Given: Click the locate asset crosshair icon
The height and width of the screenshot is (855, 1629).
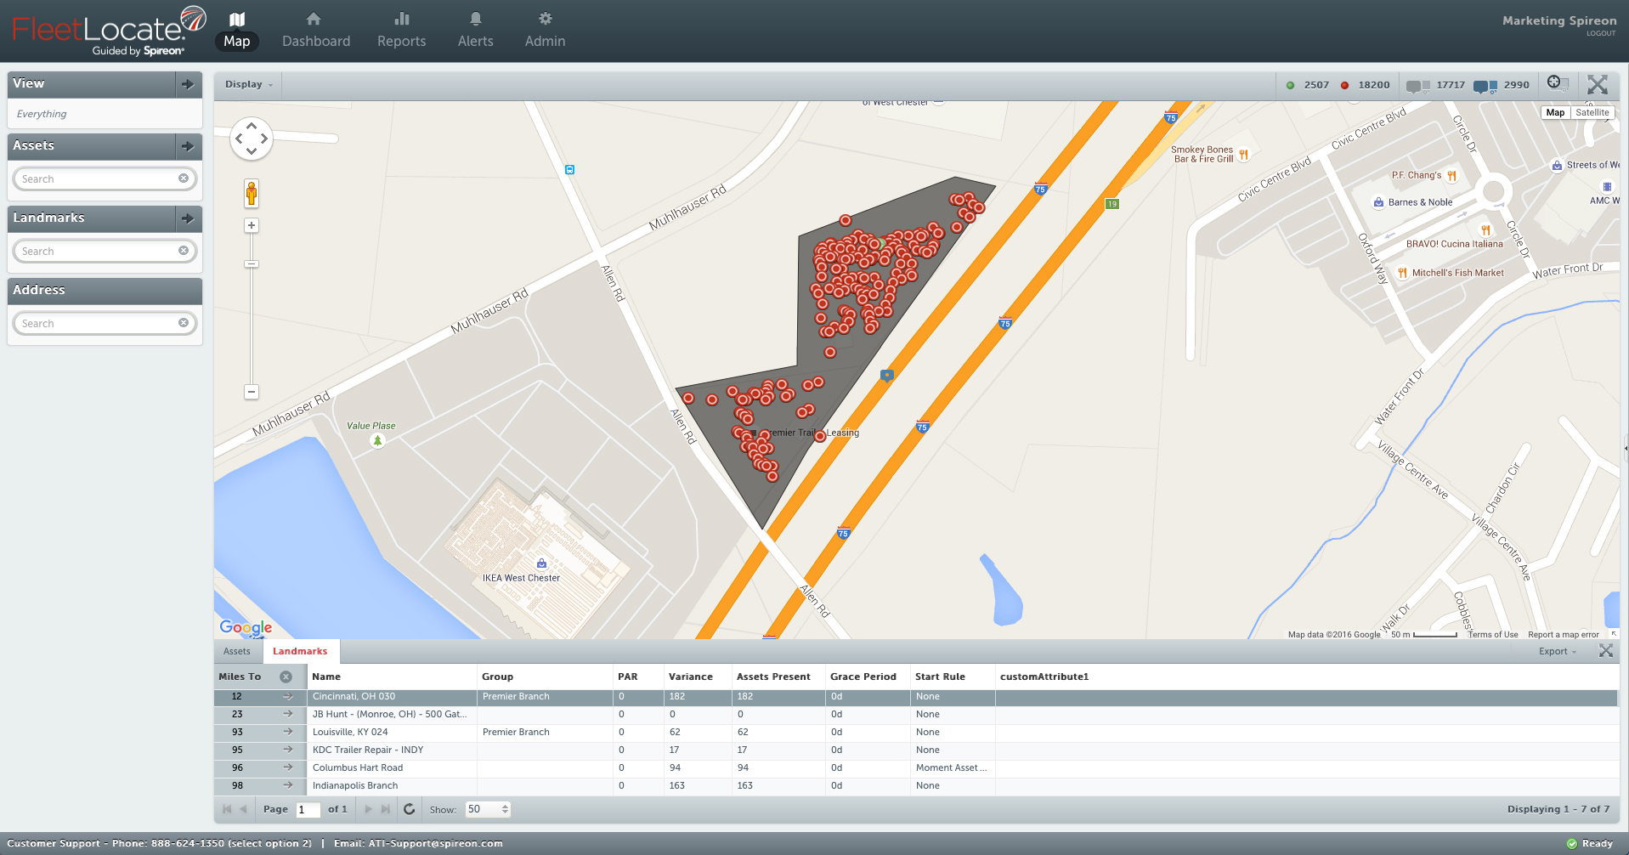Looking at the screenshot, I should (1558, 83).
